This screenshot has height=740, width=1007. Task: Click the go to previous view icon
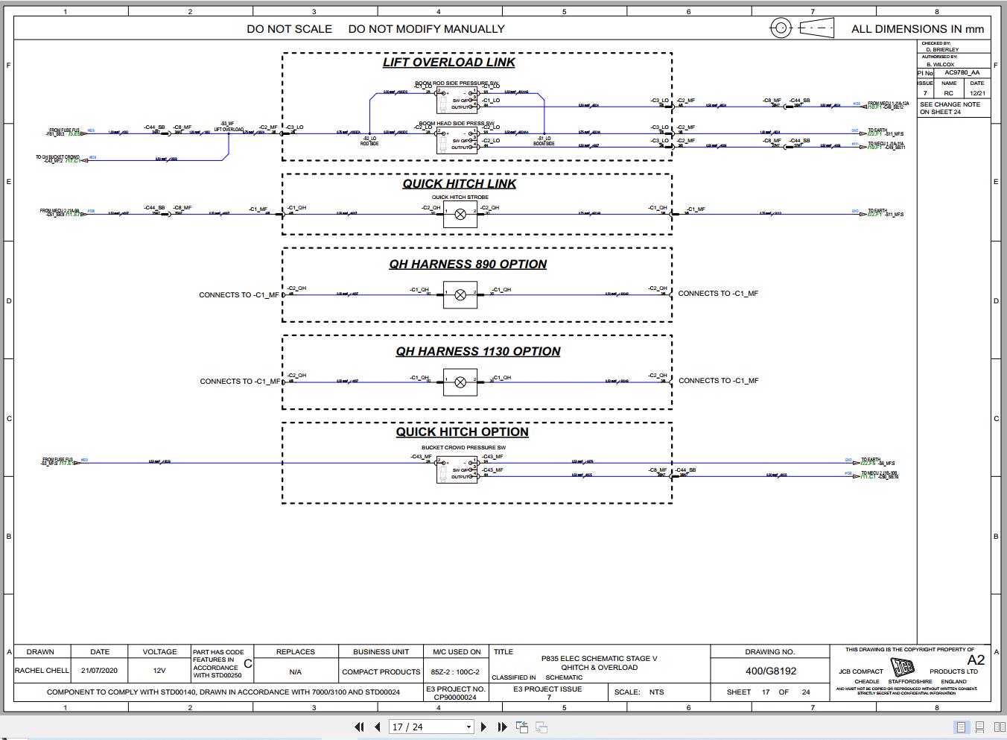pyautogui.click(x=522, y=727)
